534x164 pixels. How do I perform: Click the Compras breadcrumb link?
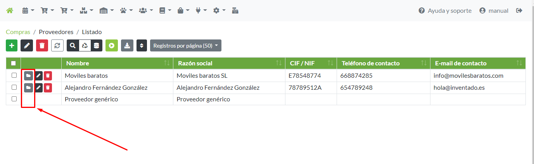18,32
